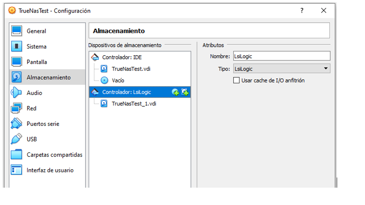Screen dimensions: 365x205
Task: Open the Puertos serie connector icon
Action: [x=16, y=123]
